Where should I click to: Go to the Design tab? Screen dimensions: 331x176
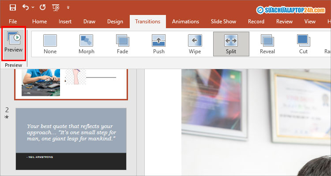[x=115, y=21]
